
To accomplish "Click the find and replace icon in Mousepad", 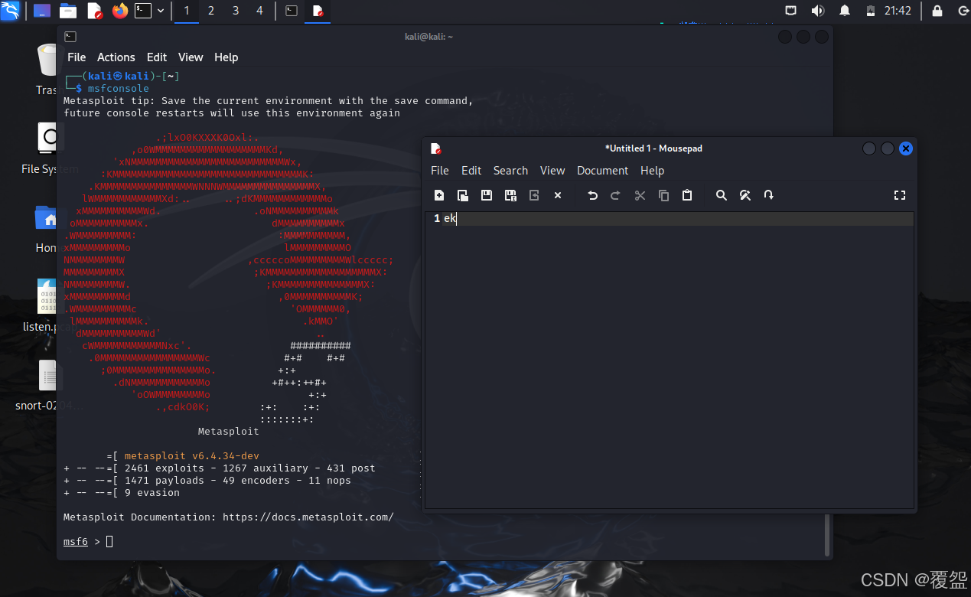I will coord(745,195).
